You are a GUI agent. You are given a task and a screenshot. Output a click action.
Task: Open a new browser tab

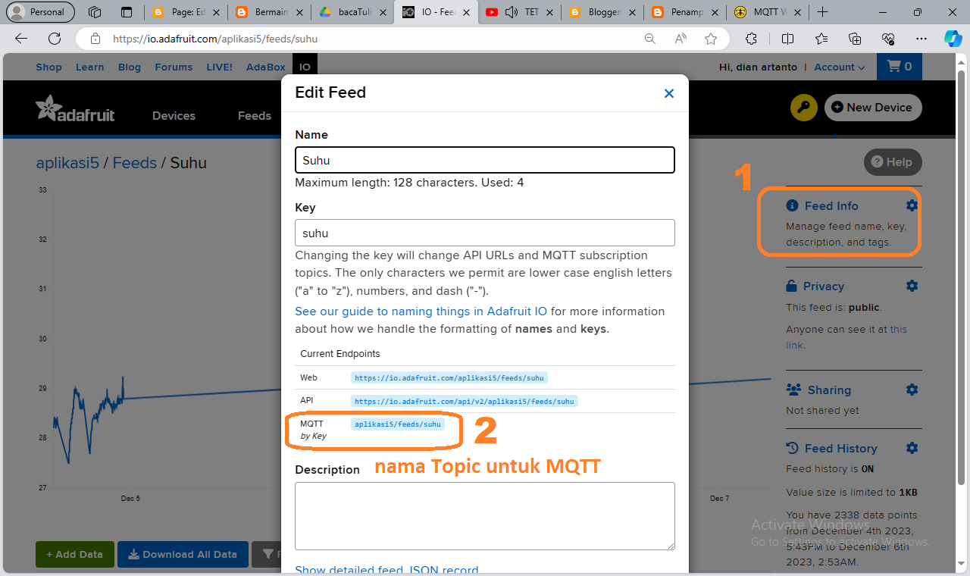[823, 12]
